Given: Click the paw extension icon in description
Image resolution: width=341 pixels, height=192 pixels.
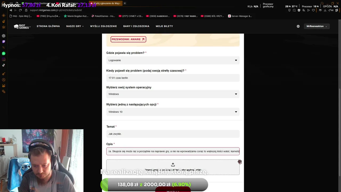Looking at the screenshot, I should (240, 162).
